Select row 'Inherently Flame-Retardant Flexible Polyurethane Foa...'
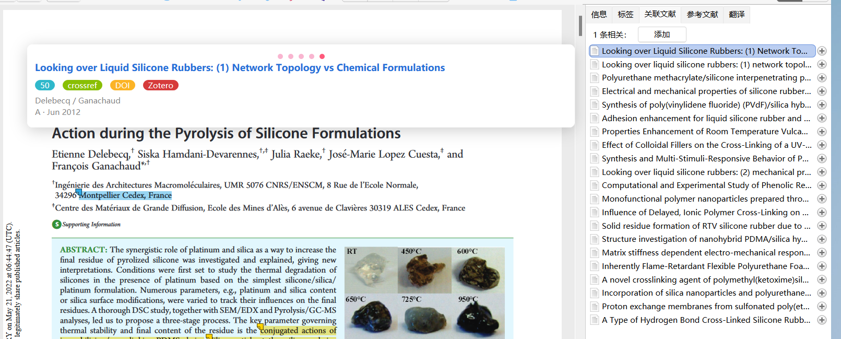 coord(702,266)
